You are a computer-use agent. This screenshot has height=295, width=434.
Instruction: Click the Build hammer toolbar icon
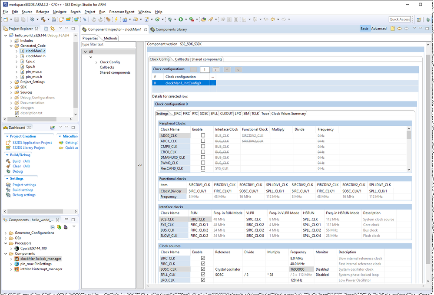pyautogui.click(x=43, y=20)
